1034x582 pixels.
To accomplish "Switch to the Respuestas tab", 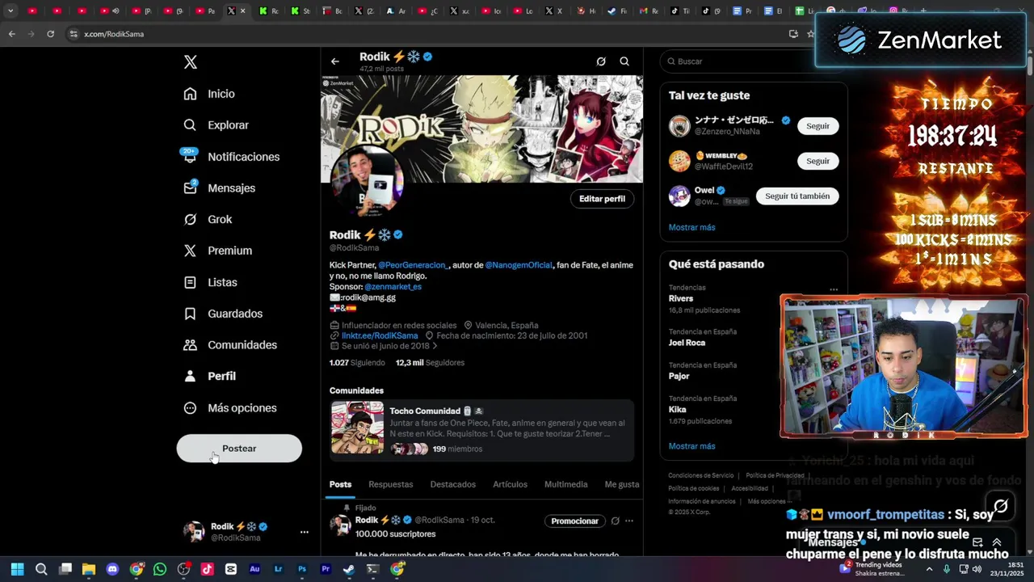I will pos(391,484).
